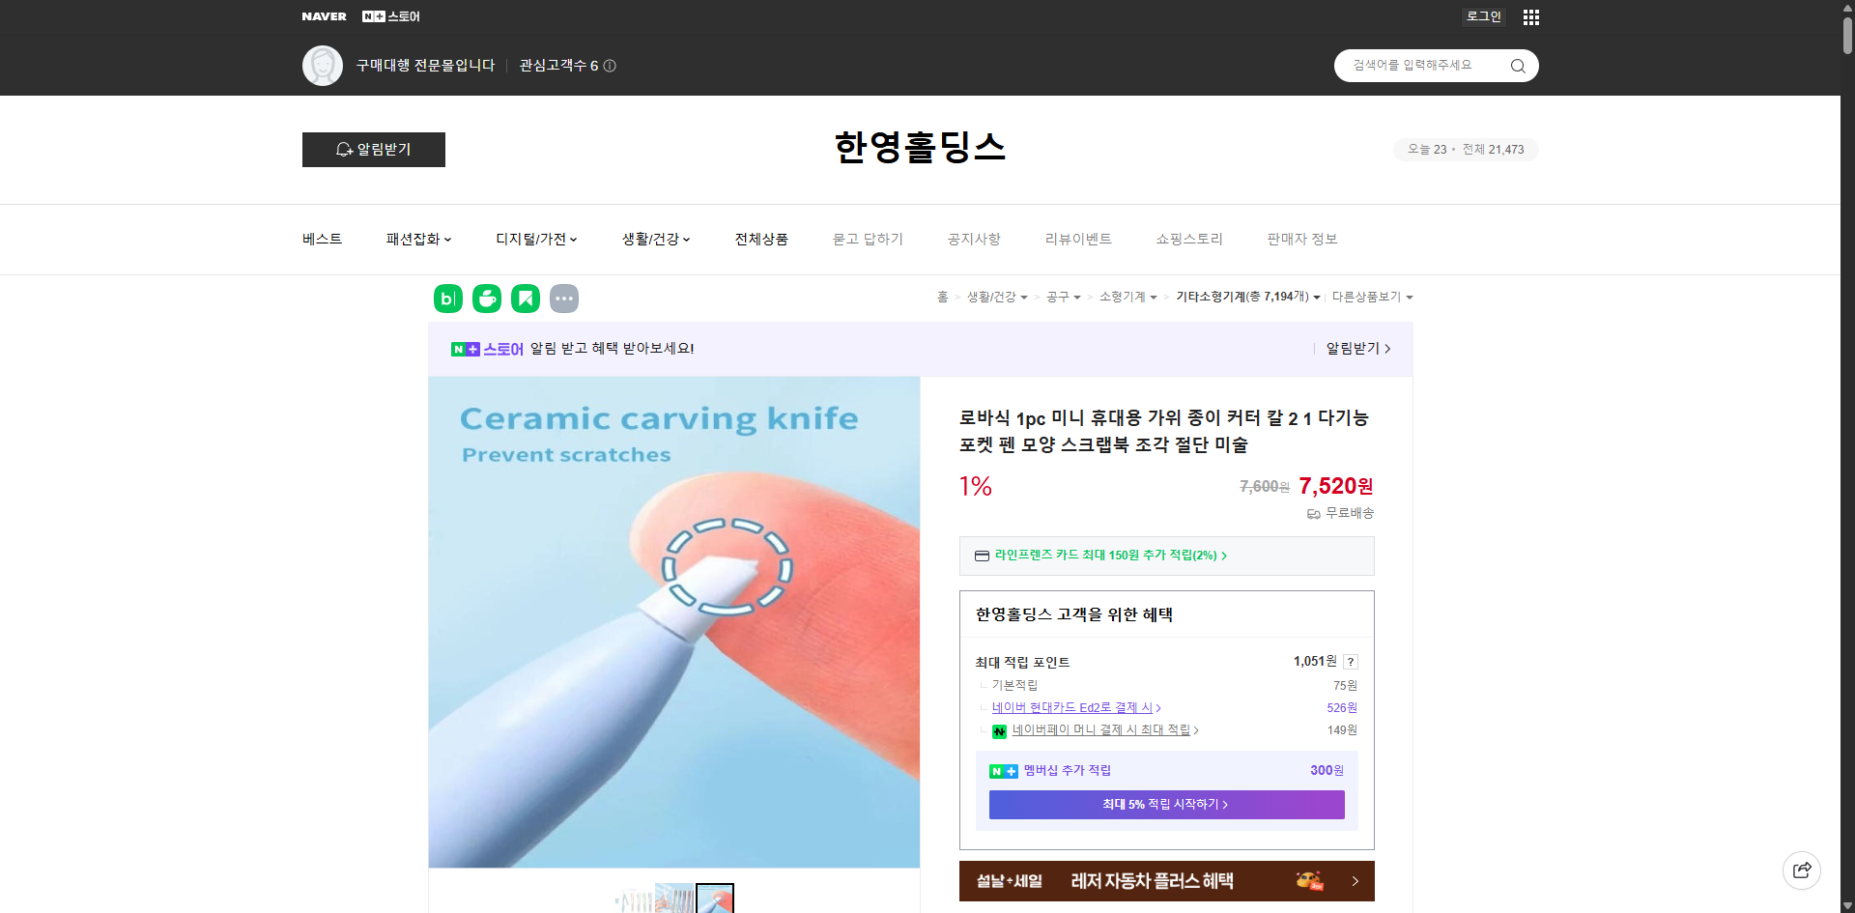Open the 네이버 현대카드 Ed2 payment link
Image resolution: width=1855 pixels, height=913 pixels.
[x=1074, y=707]
